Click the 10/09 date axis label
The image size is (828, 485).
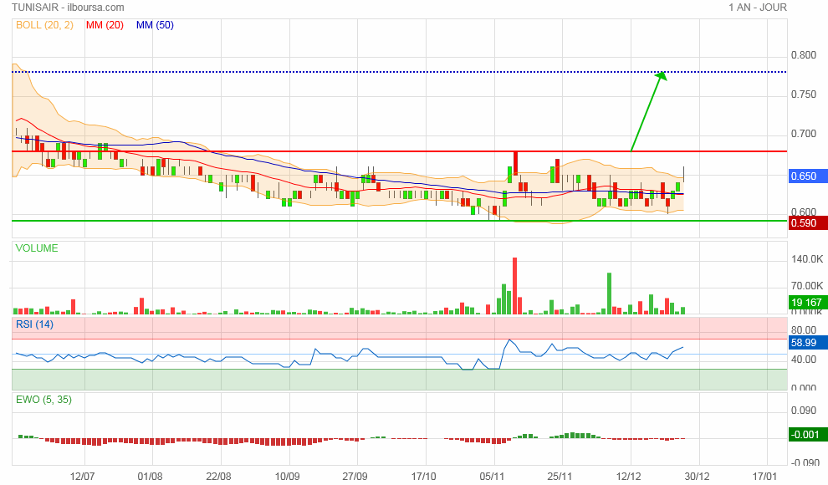[287, 476]
